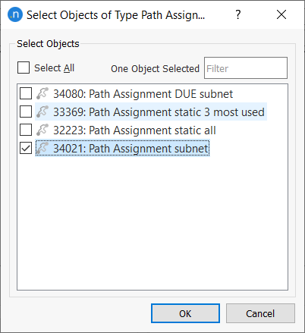Uncheck the 34021 Path Assignment subnet checkbox
Viewport: 305px width, 333px height.
click(x=26, y=148)
